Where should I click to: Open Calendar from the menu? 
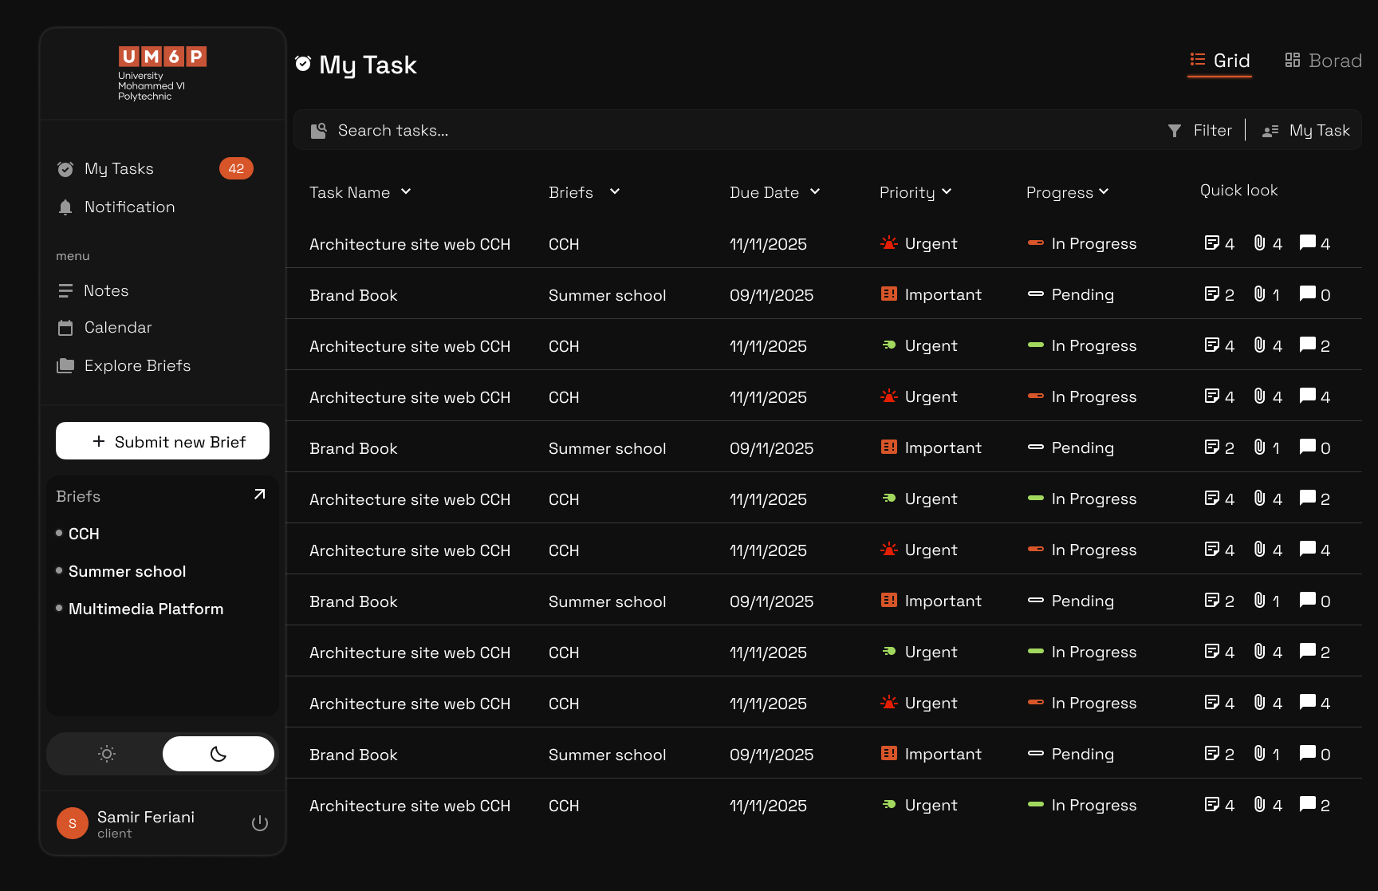click(104, 327)
